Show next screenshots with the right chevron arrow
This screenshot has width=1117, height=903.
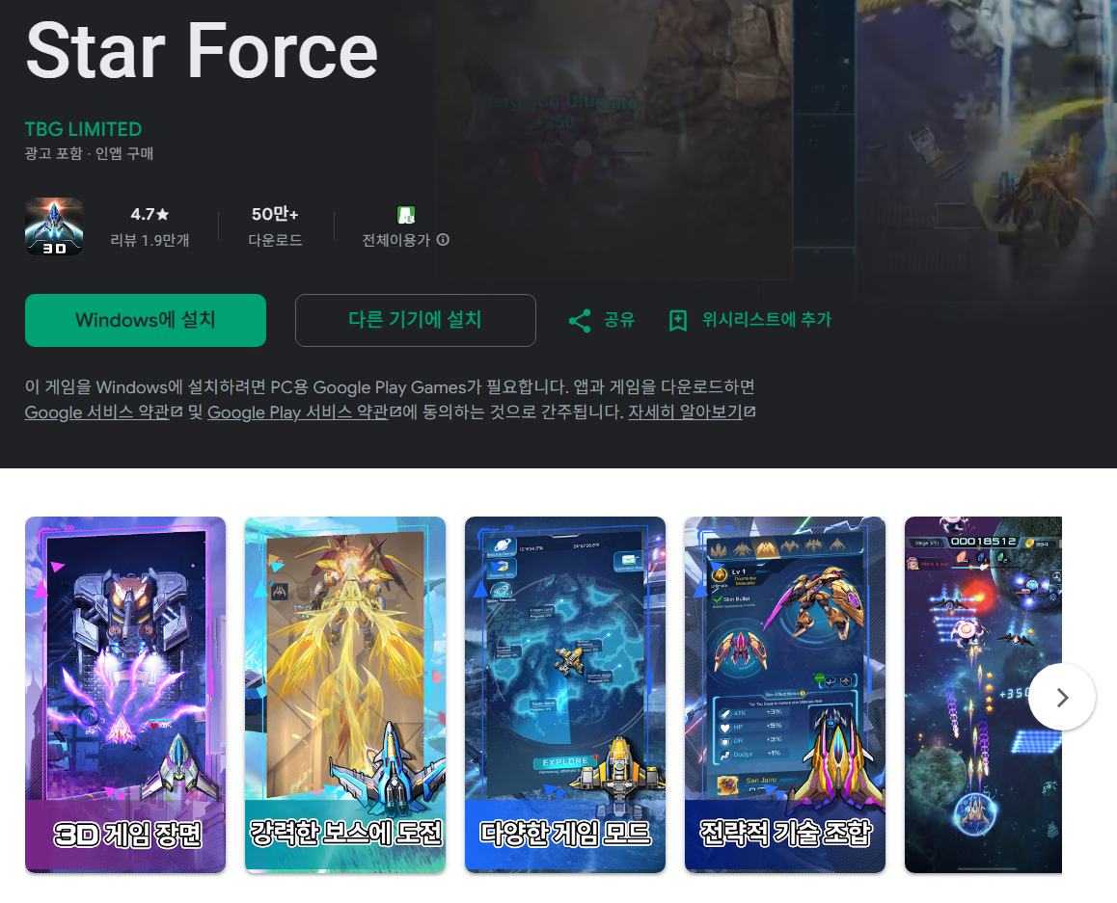point(1062,698)
